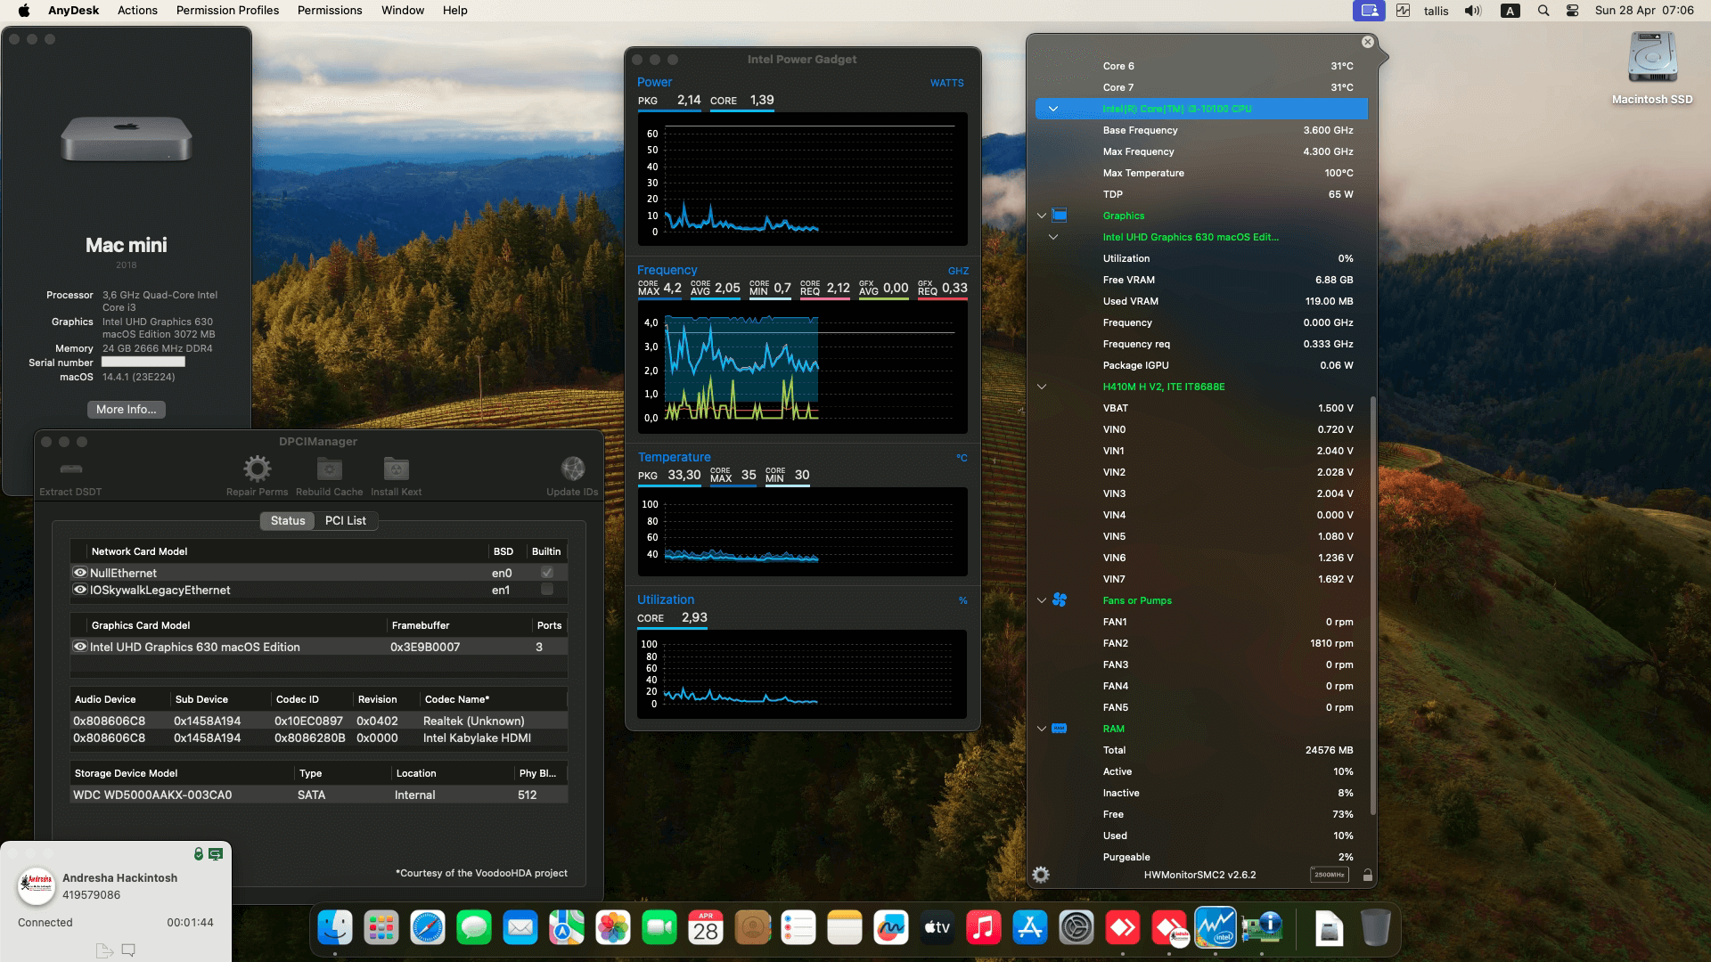Click the Extract DSDT icon in DPCIManager
The image size is (1711, 962).
coord(70,469)
